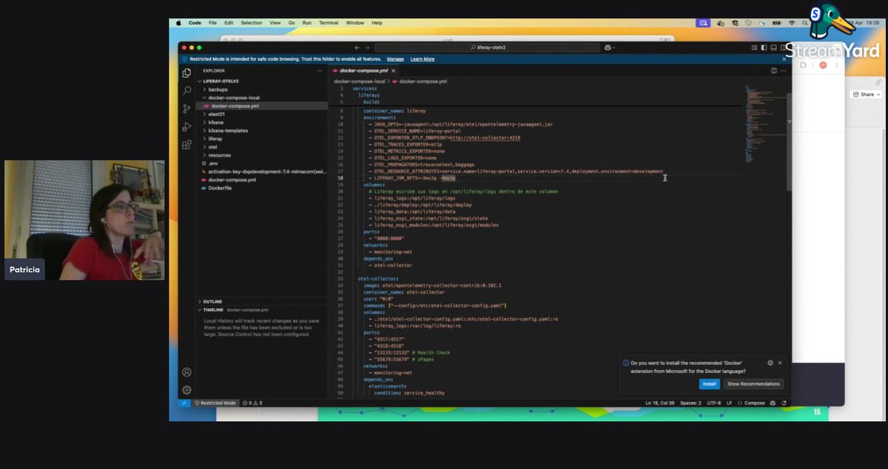Click Ln 18, Col 39 in status bar
Viewport: 888px width, 469px height.
click(x=660, y=403)
